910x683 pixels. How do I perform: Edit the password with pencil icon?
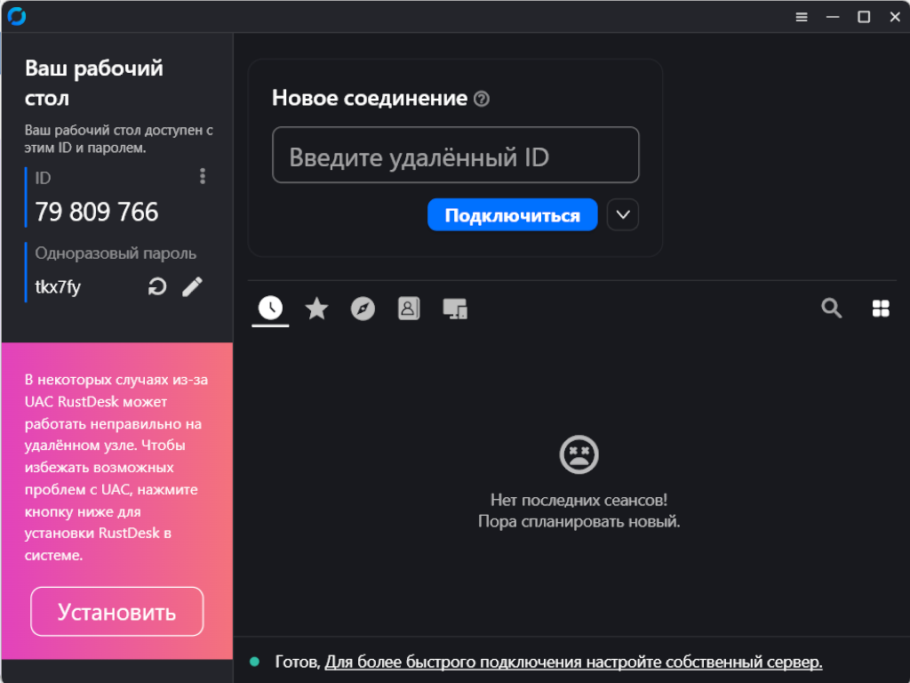click(x=192, y=286)
